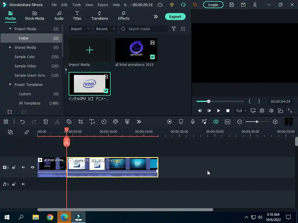Select Sample Color in sidebar
The image size is (298, 223).
tap(31, 57)
